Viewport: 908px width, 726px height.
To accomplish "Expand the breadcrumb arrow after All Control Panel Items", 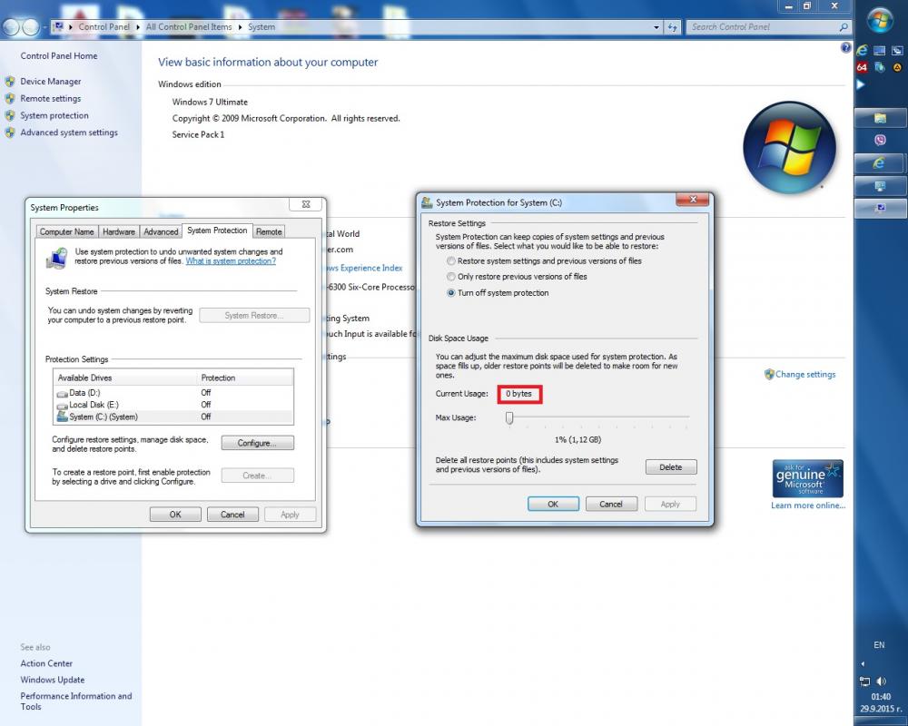I will point(240,27).
